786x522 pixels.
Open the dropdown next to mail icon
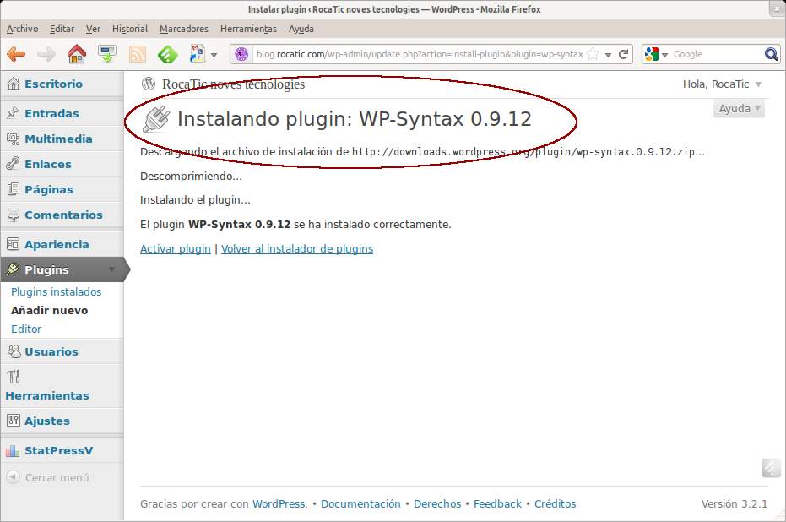pyautogui.click(x=214, y=55)
